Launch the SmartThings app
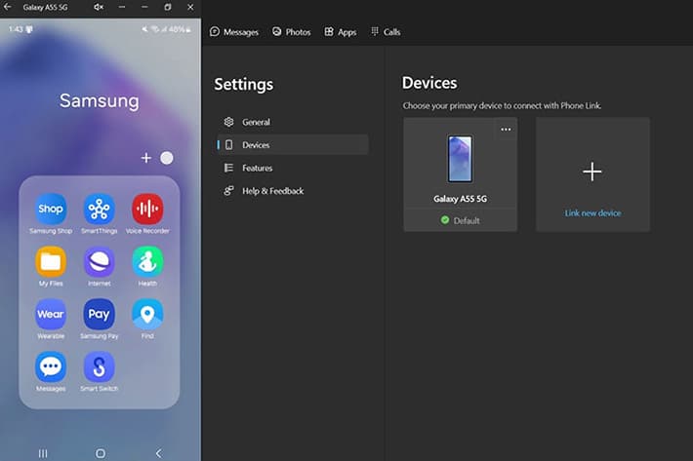Screen dimensions: 693x461 tap(99, 209)
